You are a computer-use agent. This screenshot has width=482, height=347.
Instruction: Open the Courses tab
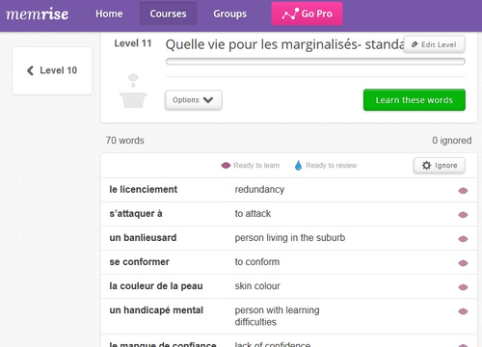[x=168, y=13]
